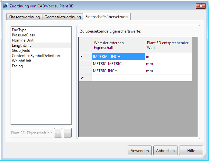The width and height of the screenshot is (209, 161).
Task: Click the empty Plant 3D value cell in new row
Action: pyautogui.click(x=168, y=78)
